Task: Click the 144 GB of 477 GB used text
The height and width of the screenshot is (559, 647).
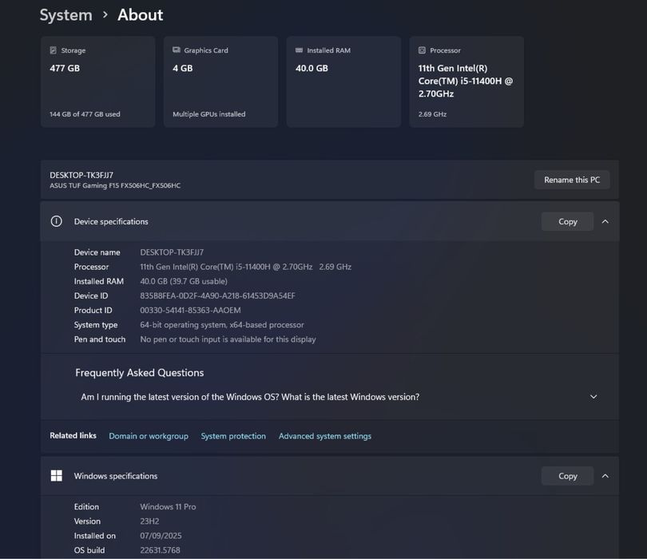Action: [85, 114]
